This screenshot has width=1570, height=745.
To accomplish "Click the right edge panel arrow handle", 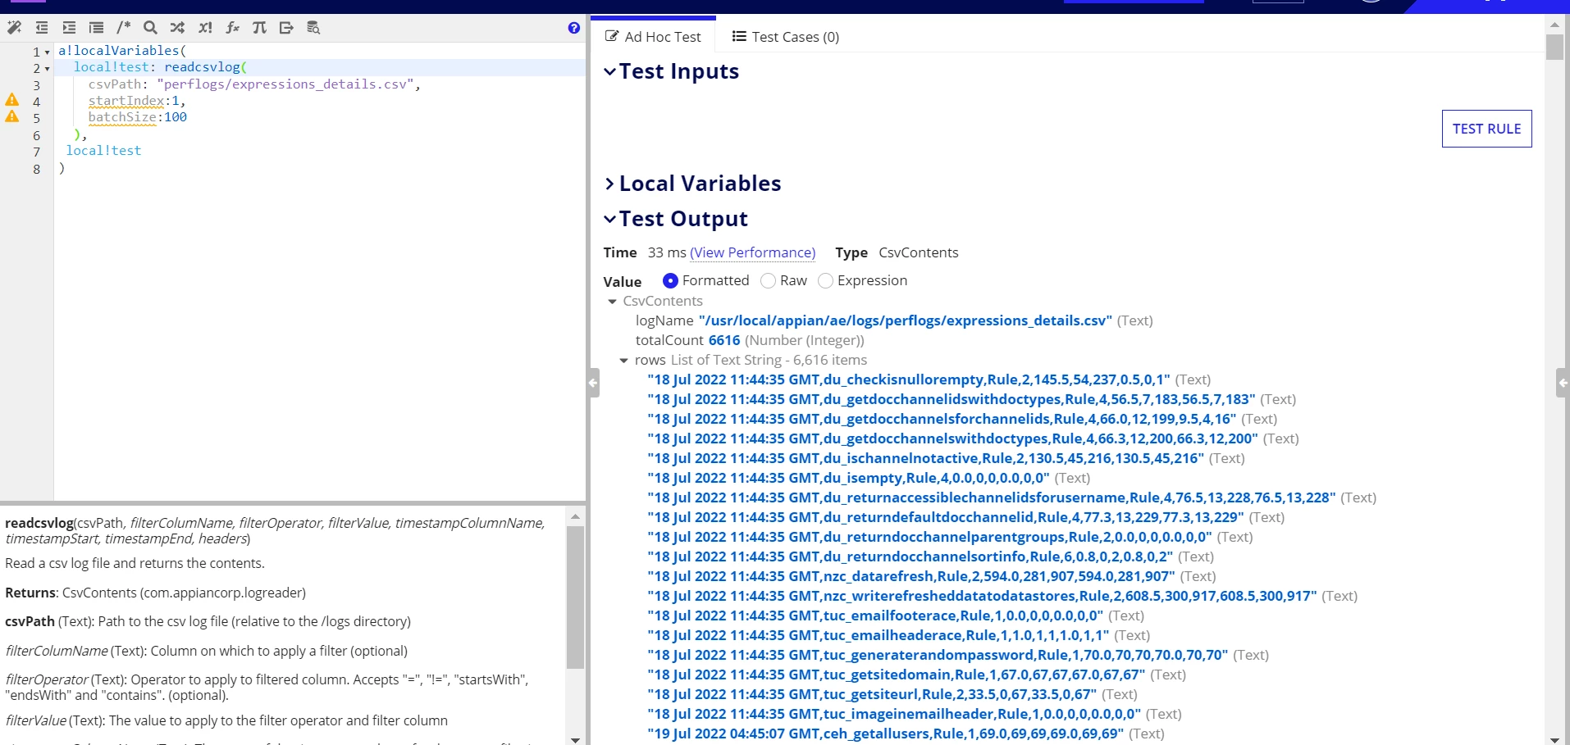I will pos(1563,383).
